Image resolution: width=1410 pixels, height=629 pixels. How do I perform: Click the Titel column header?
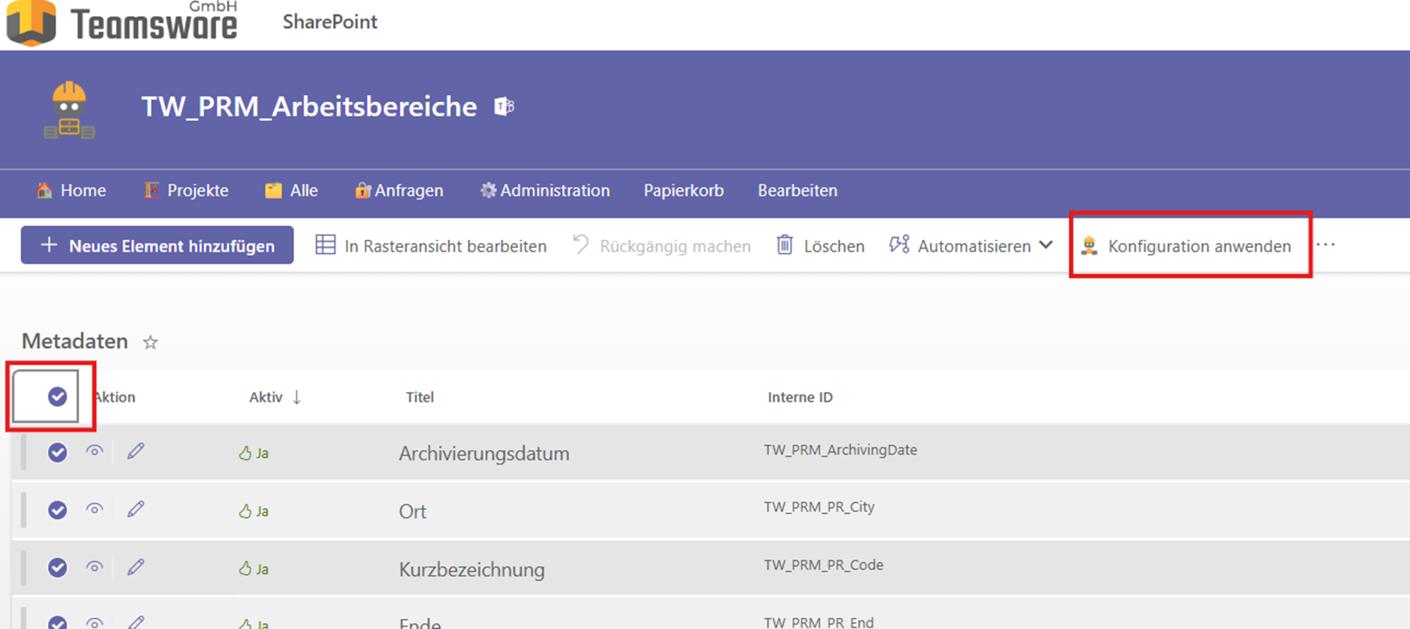[x=419, y=397]
